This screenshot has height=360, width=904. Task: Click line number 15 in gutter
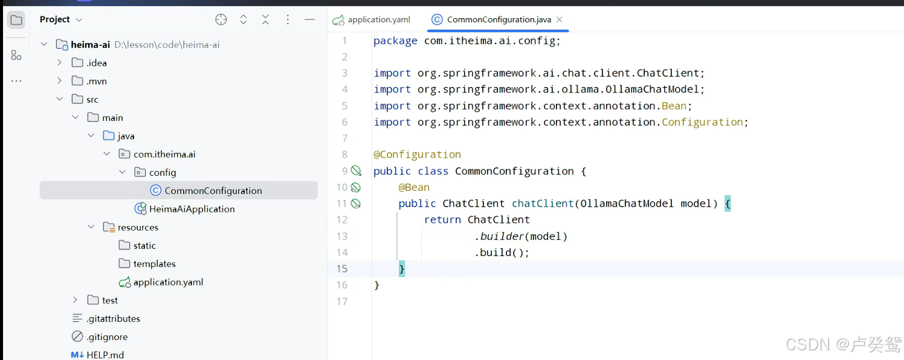(342, 269)
